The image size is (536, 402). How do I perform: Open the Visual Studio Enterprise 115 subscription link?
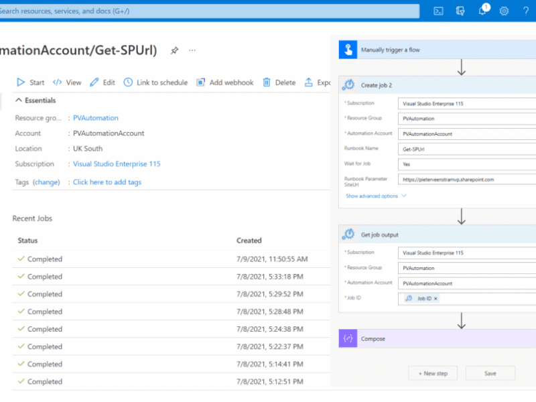point(117,163)
